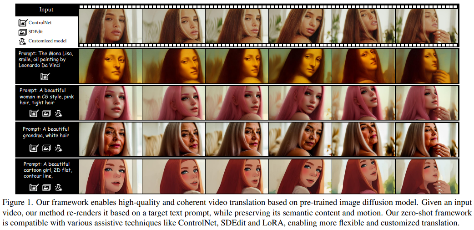Image resolution: width=474 pixels, height=230 pixels.
Task: Click customized model icon under grandma prompt
Action: (58, 148)
